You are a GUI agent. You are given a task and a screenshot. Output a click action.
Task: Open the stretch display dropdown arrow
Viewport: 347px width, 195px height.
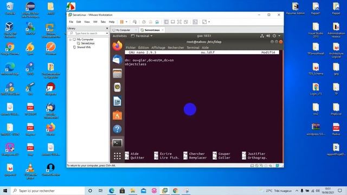point(209,22)
